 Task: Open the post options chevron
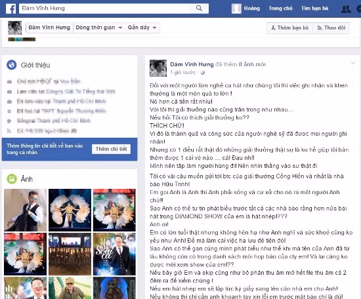(x=352, y=63)
